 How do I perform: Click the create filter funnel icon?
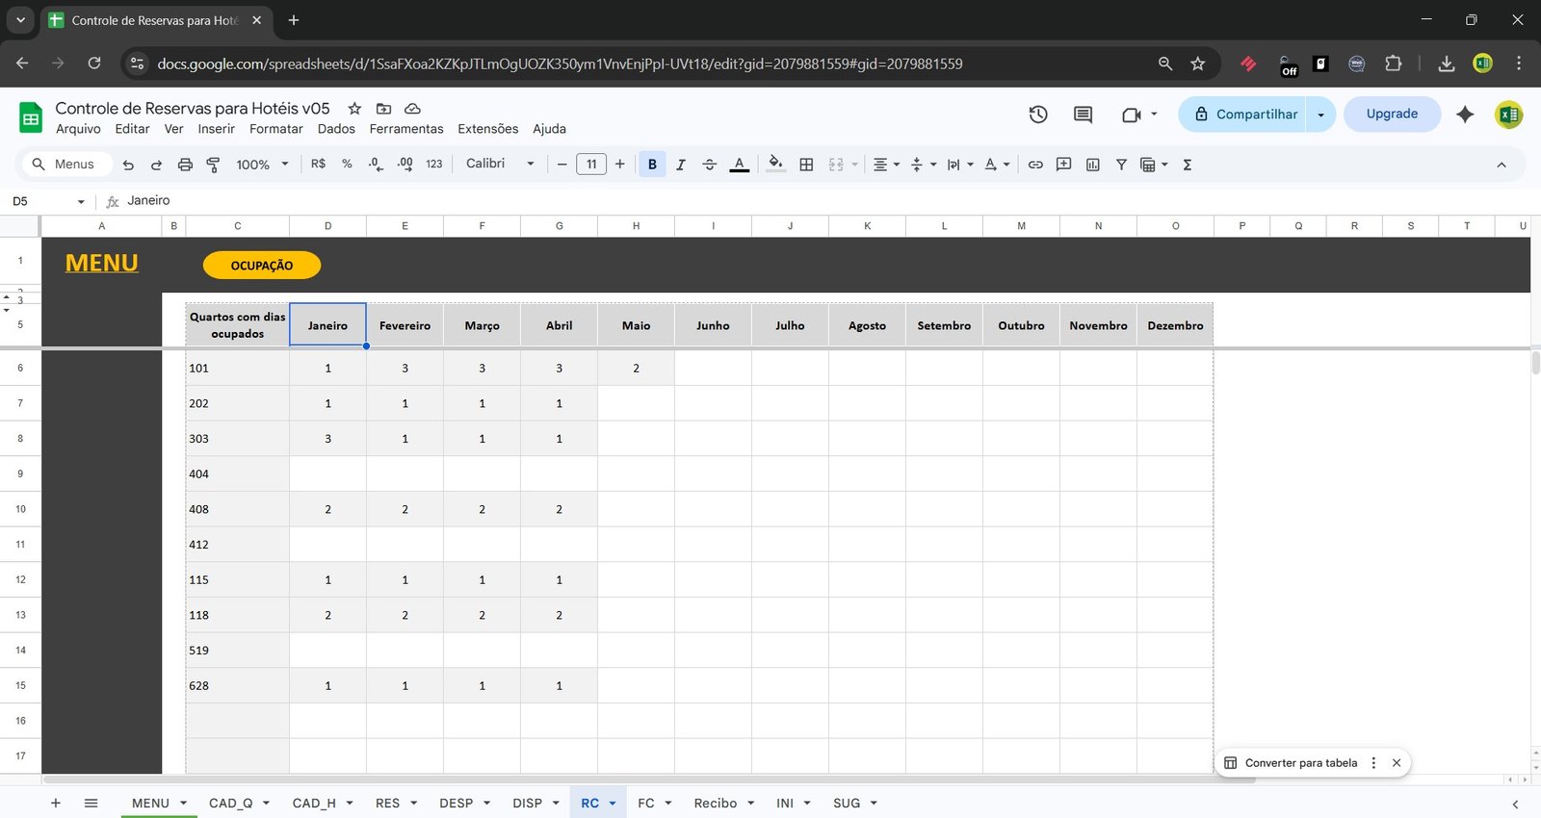click(1121, 165)
